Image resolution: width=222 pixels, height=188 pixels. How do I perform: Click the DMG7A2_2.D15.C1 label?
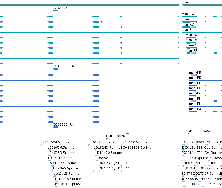(x=114, y=163)
